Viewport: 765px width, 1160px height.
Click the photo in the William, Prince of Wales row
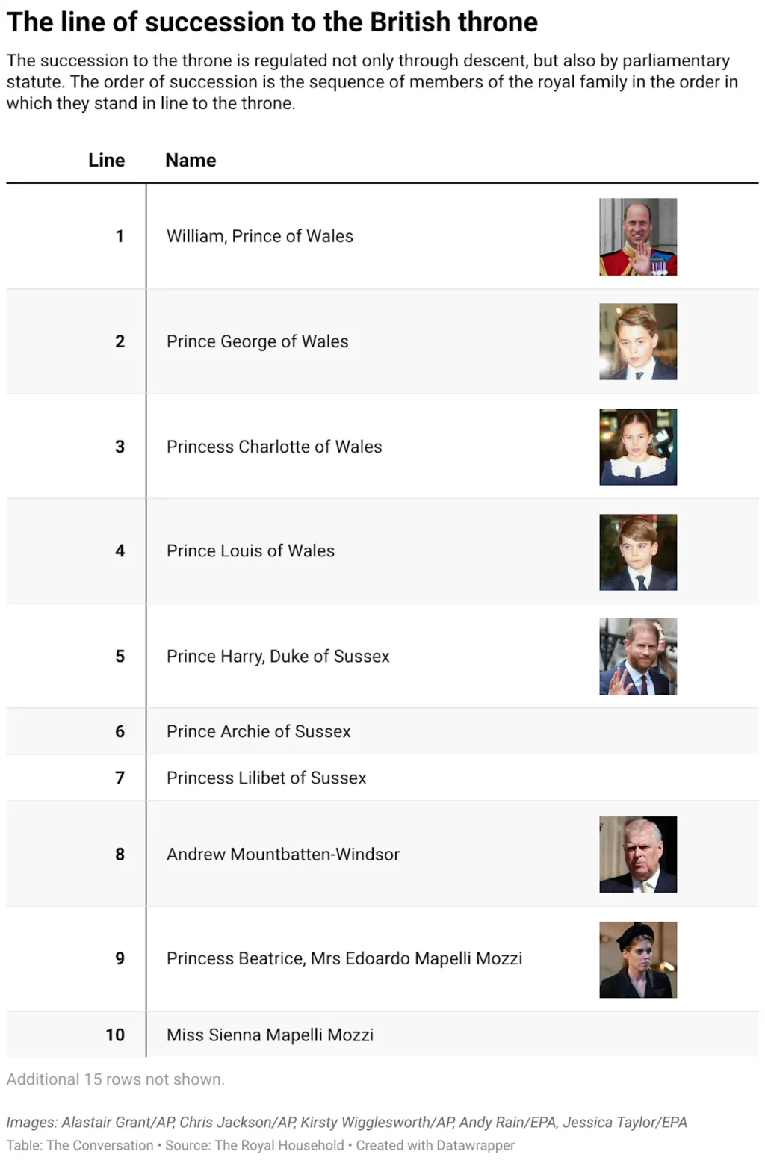click(638, 237)
